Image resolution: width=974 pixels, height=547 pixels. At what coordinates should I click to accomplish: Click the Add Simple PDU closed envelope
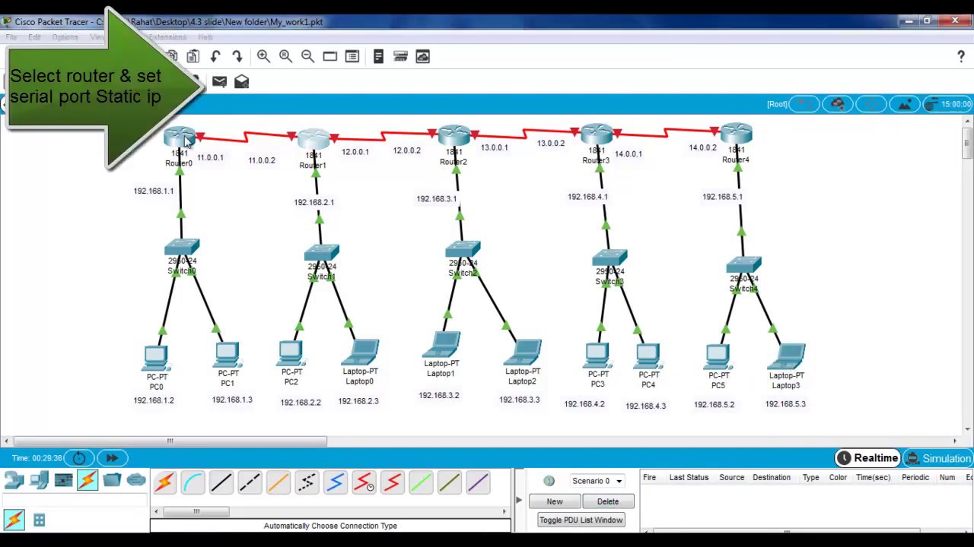(219, 81)
